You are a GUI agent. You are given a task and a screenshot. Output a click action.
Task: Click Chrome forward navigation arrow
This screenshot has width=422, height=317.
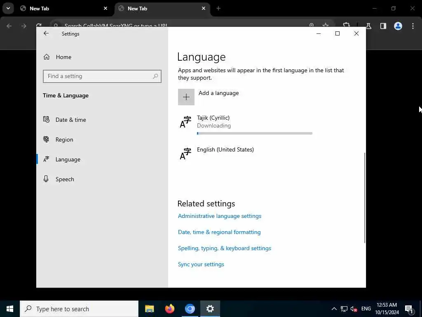[23, 26]
